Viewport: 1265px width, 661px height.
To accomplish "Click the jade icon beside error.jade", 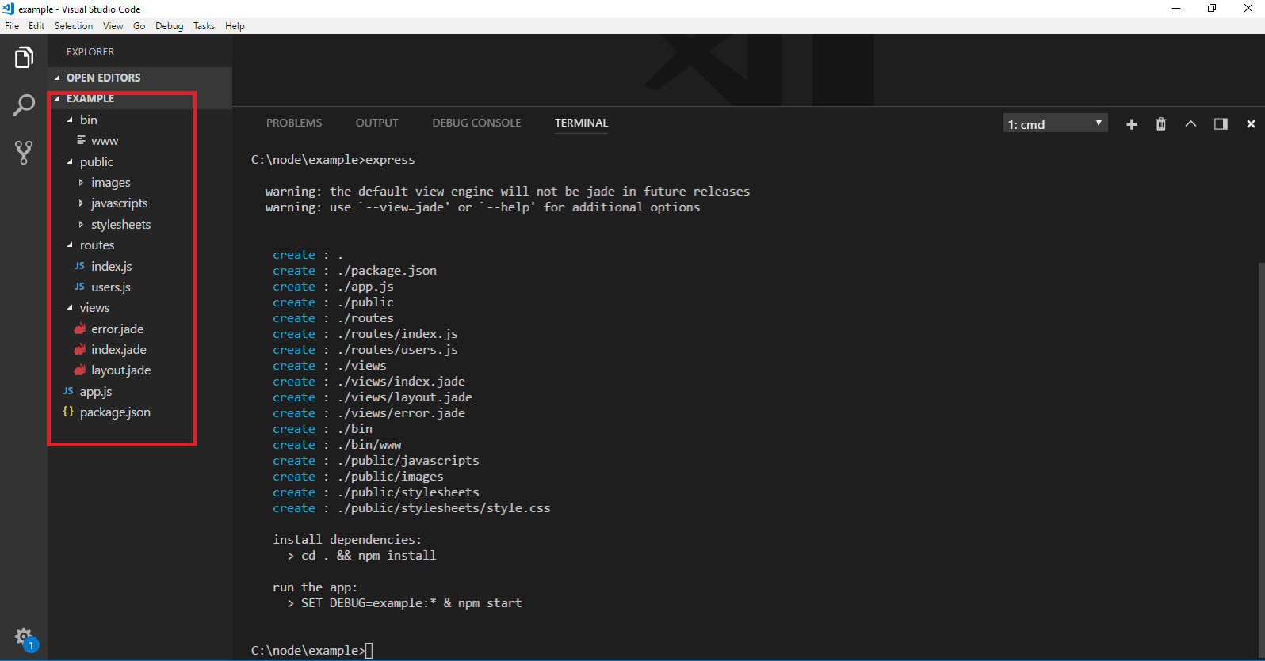I will pos(80,329).
